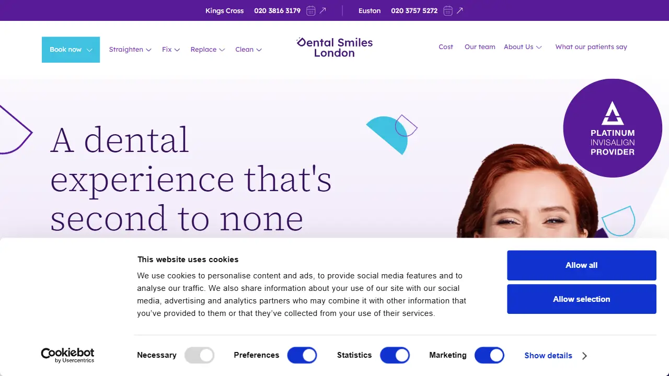
Task: Call Kings Cross number 020 3816 3179
Action: tap(277, 10)
